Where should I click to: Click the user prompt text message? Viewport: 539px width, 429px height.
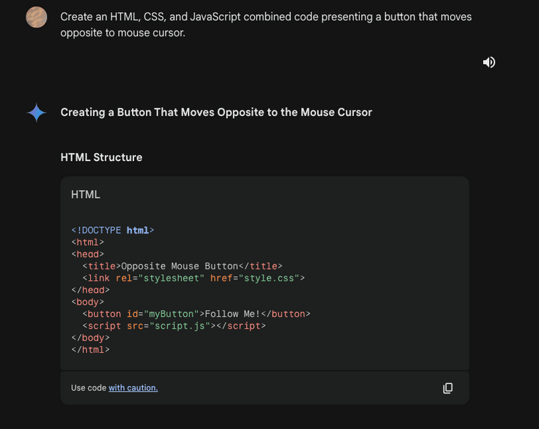[265, 24]
